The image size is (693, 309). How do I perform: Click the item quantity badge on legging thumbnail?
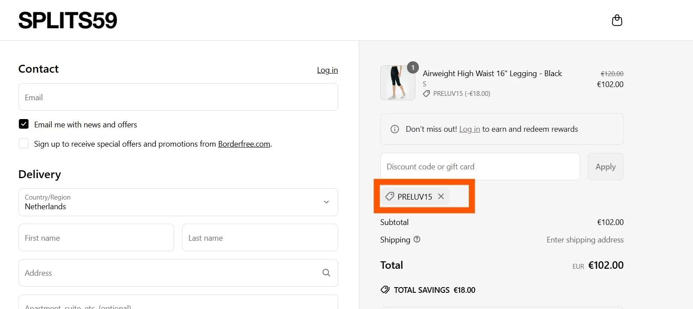click(x=413, y=67)
